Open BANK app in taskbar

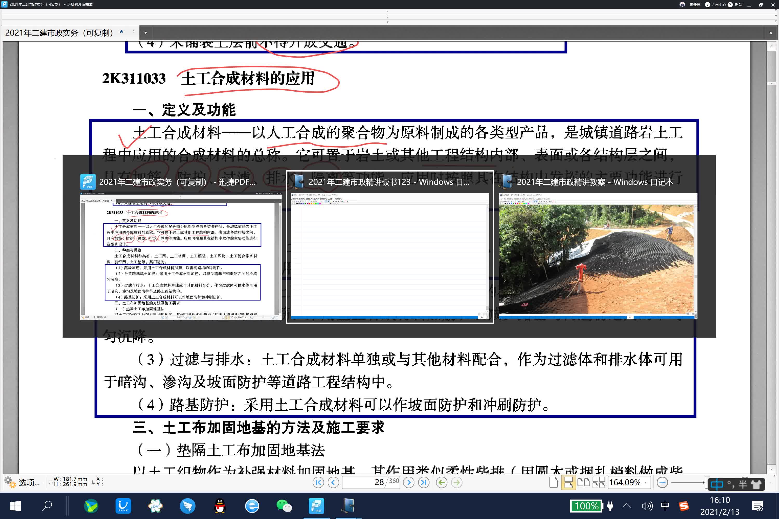pos(123,506)
